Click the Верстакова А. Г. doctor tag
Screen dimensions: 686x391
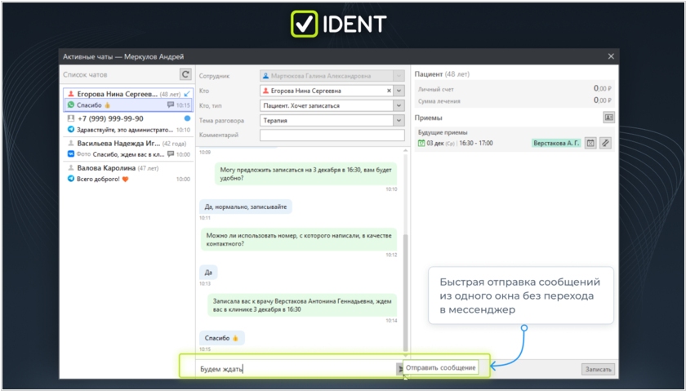pos(555,143)
